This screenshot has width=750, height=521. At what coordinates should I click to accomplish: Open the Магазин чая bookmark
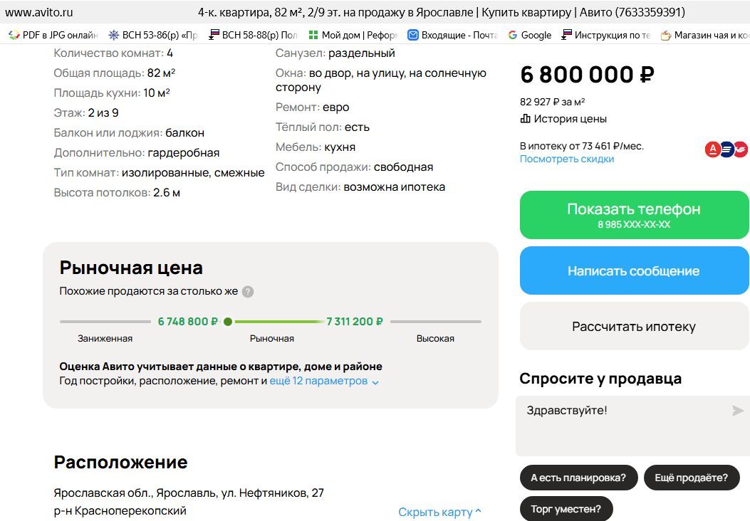(704, 35)
